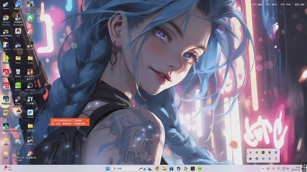The height and width of the screenshot is (172, 307).
Task: Click the FPS N/A overlay readout
Action: click(x=257, y=4)
